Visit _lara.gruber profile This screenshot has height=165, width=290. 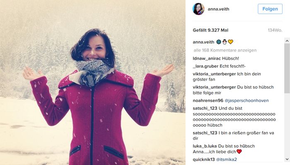tap(205, 66)
